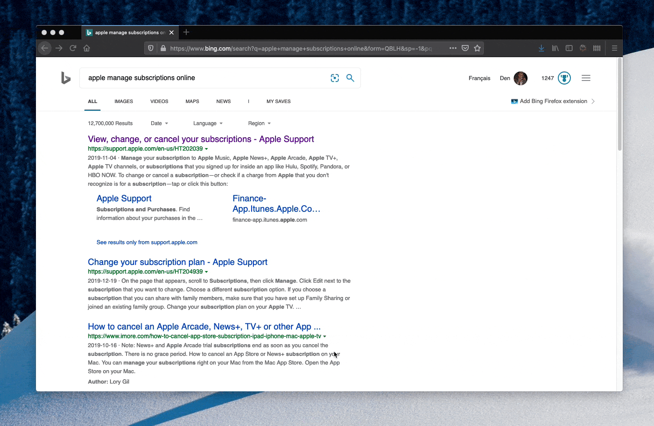Switch to the NEWS tab

(x=223, y=101)
